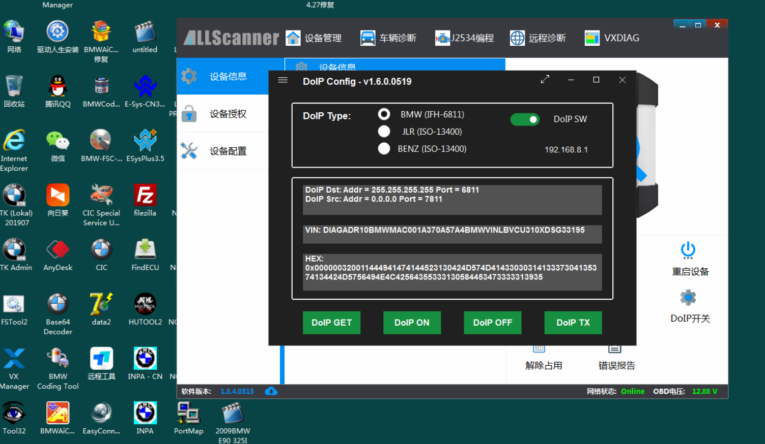The width and height of the screenshot is (765, 444).
Task: Open the CIC desktop icon
Action: coord(101,255)
